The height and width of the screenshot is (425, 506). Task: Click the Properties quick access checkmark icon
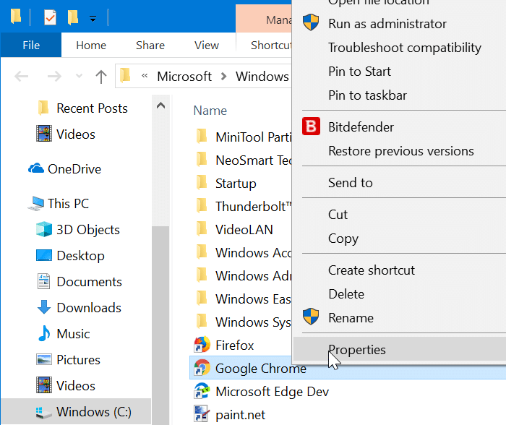pos(50,17)
